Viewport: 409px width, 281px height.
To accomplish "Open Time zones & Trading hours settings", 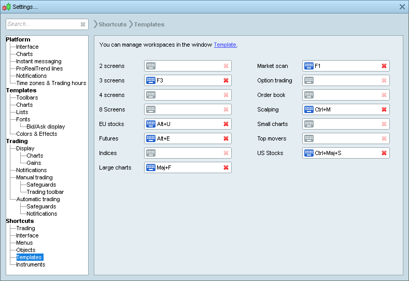I will tap(51, 83).
